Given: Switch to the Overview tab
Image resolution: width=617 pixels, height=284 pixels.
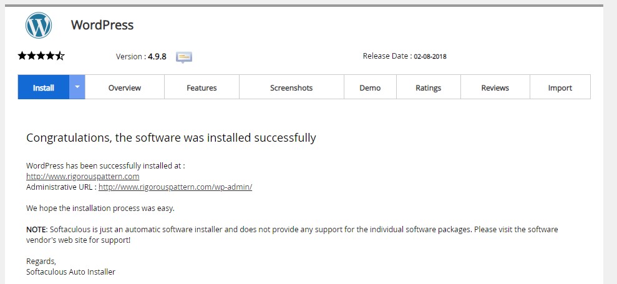Looking at the screenshot, I should pyautogui.click(x=125, y=87).
